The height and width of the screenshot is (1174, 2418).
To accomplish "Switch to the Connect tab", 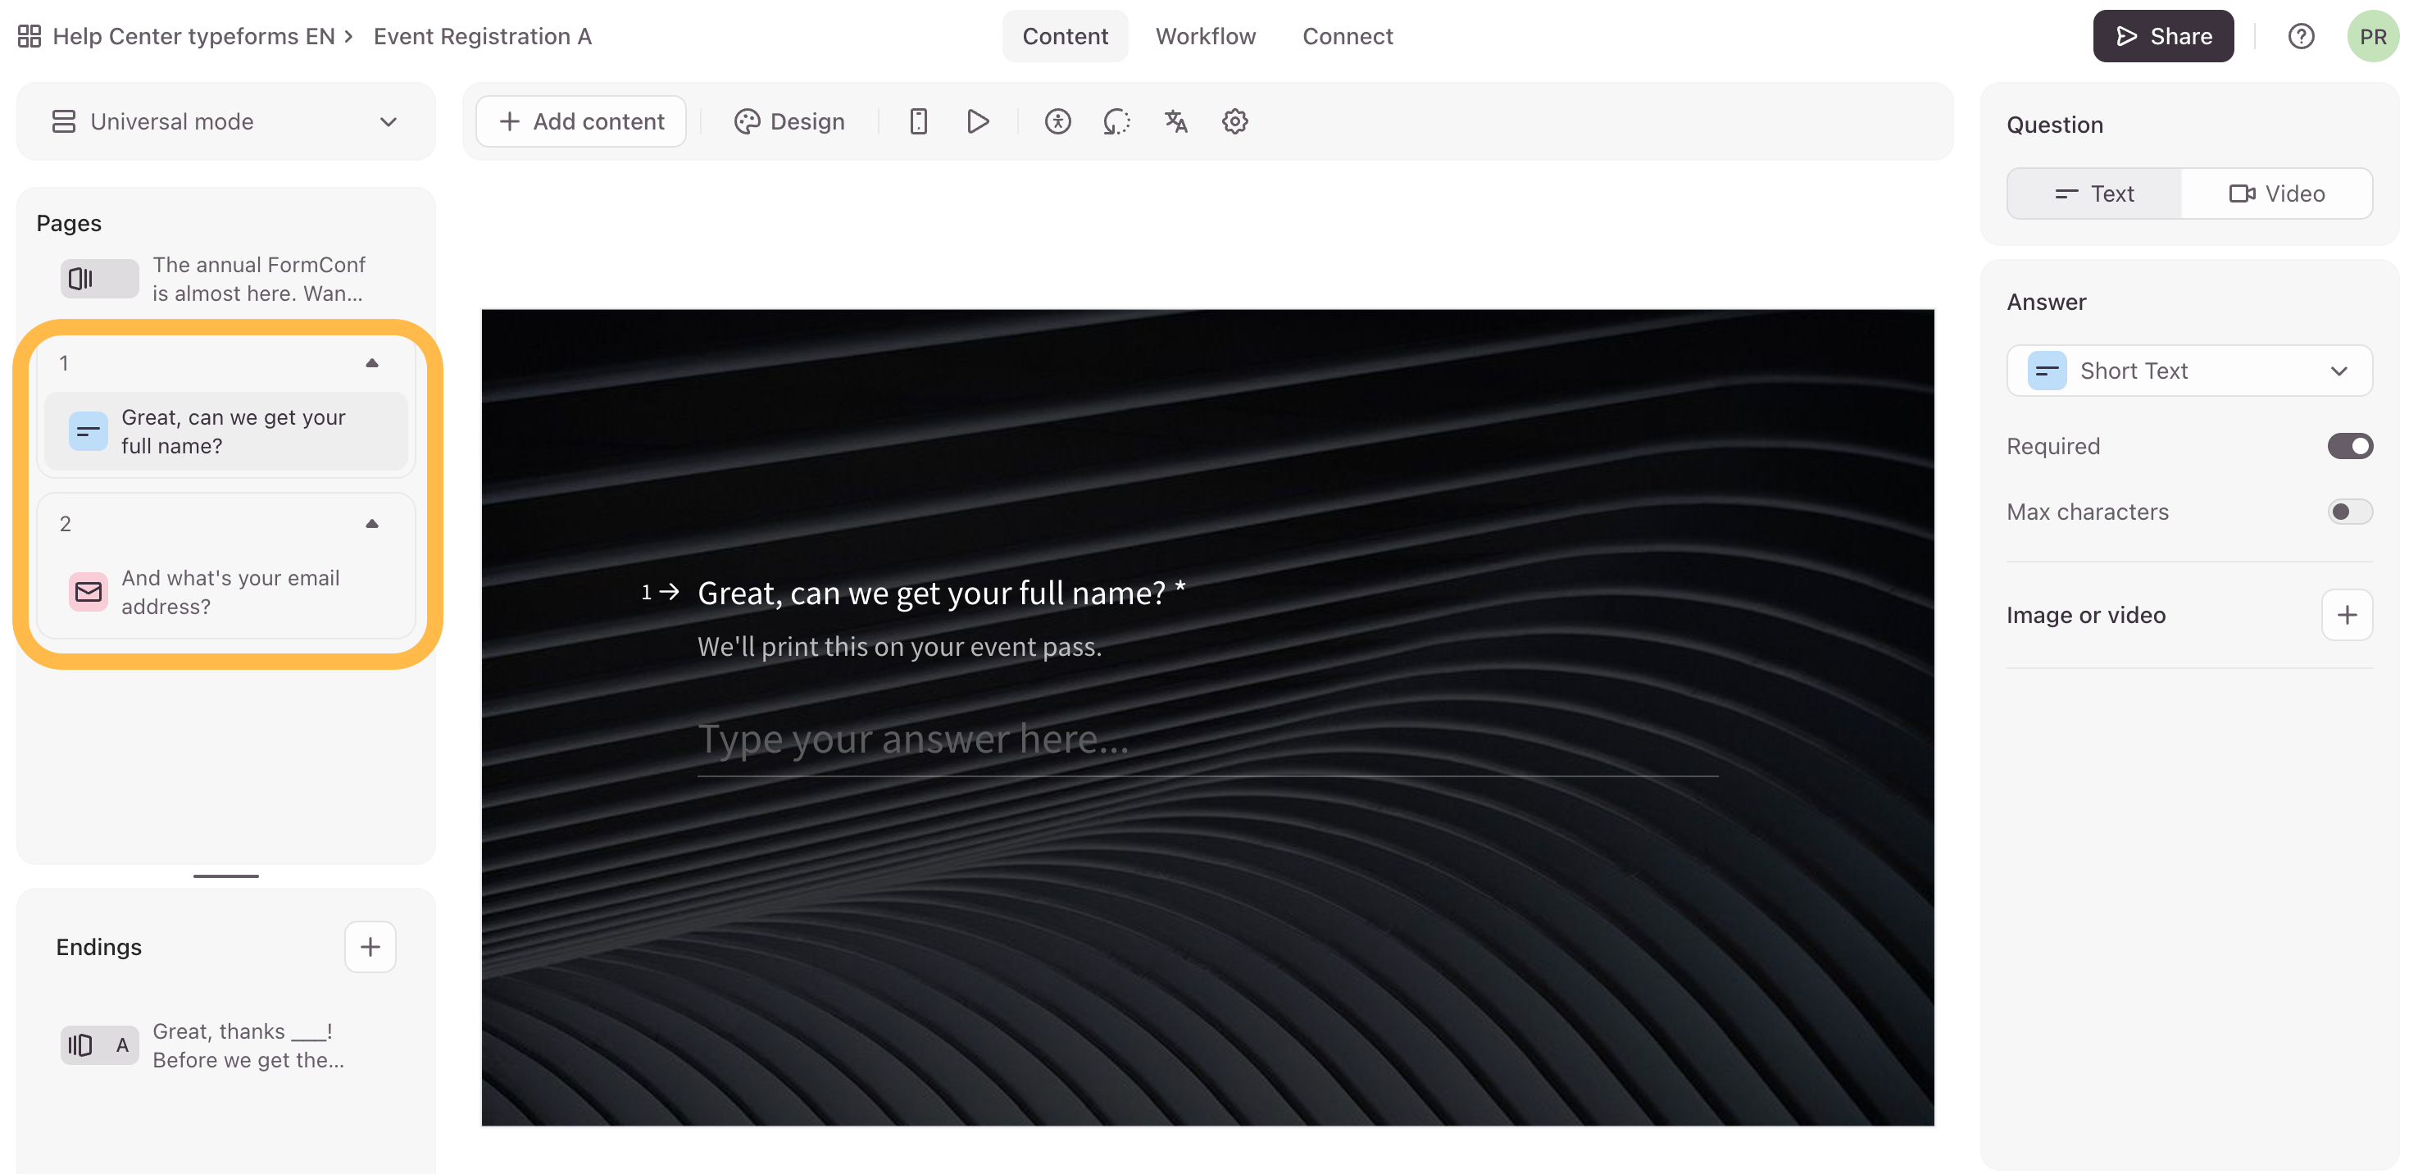I will pos(1347,37).
